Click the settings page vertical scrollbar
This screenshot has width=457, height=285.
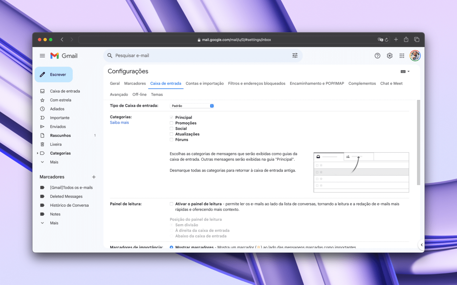tap(419, 142)
